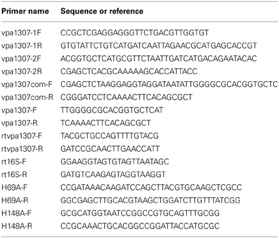Screen dimensions: 279x238
Task: Click the GATCCGCAACTTGAACCATT sequence
Action: pyautogui.click(x=110, y=149)
